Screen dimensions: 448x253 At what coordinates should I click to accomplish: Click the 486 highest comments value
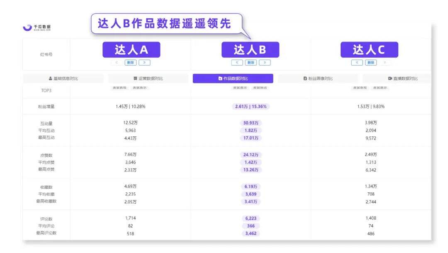tap(371, 234)
